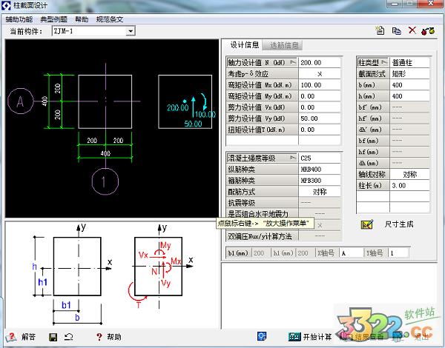Click the 剪力设计值 Vy 50.00 field
Image resolution: width=445 pixels, height=348 pixels.
[x=320, y=118]
